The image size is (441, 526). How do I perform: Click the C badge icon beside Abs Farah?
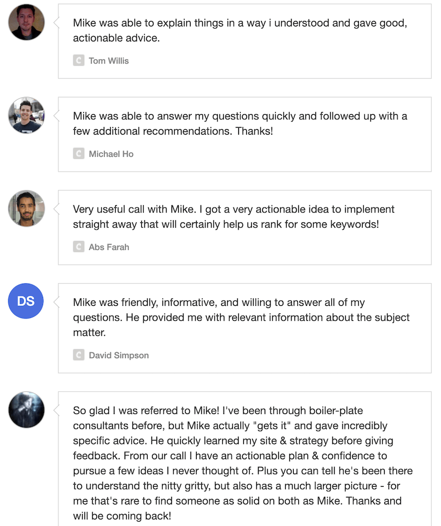pyautogui.click(x=78, y=247)
